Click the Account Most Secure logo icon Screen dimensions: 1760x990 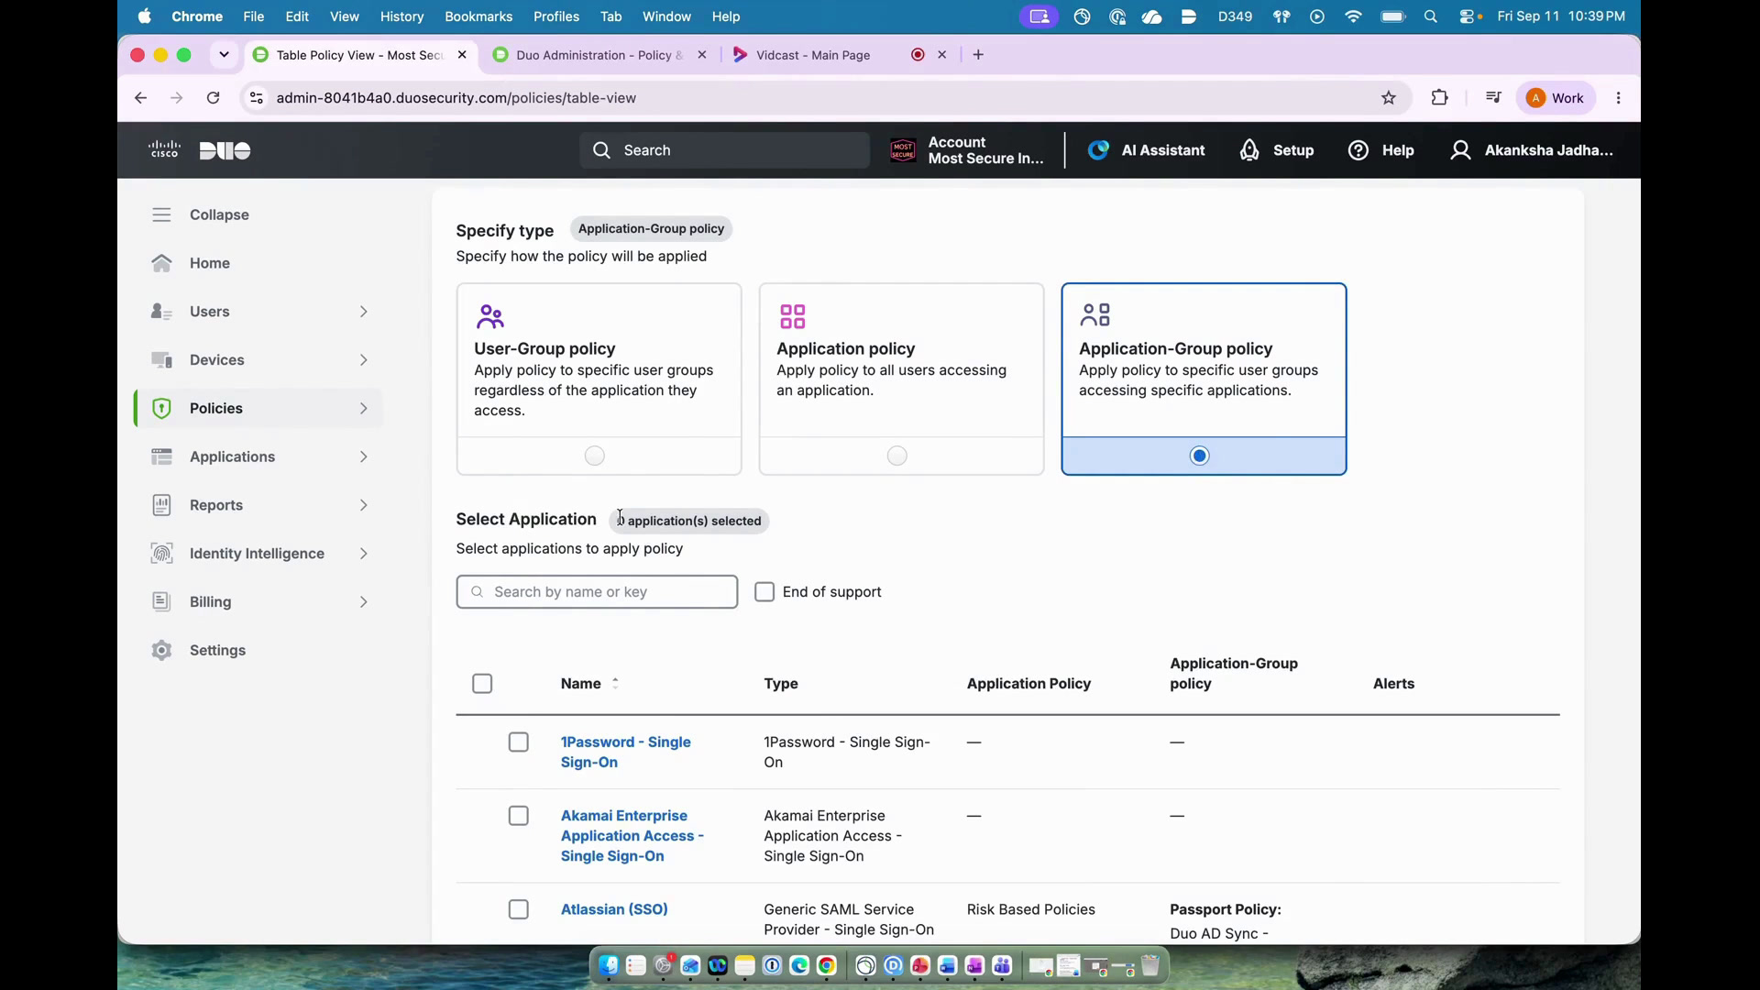click(x=903, y=150)
